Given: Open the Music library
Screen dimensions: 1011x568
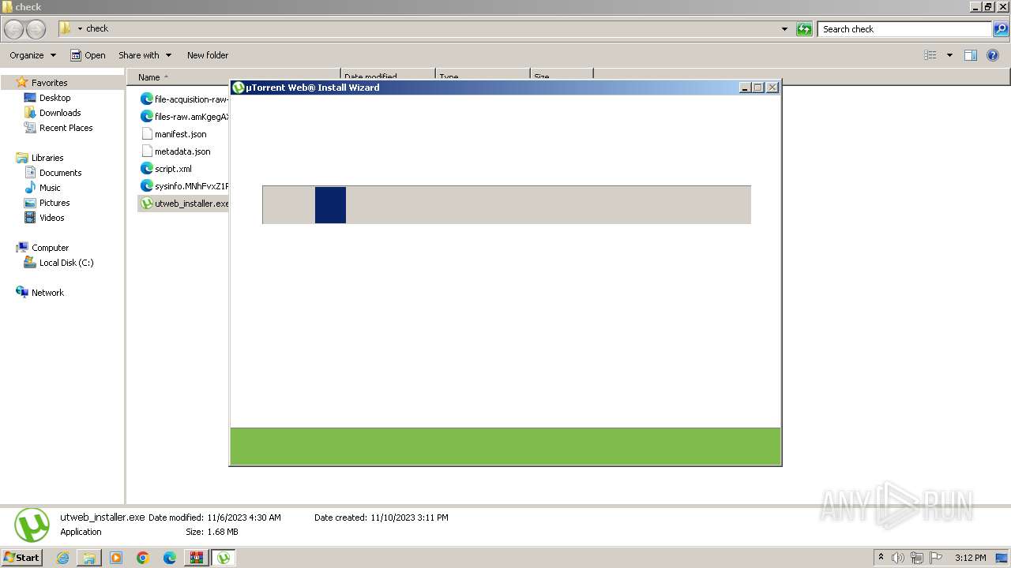Looking at the screenshot, I should [50, 188].
